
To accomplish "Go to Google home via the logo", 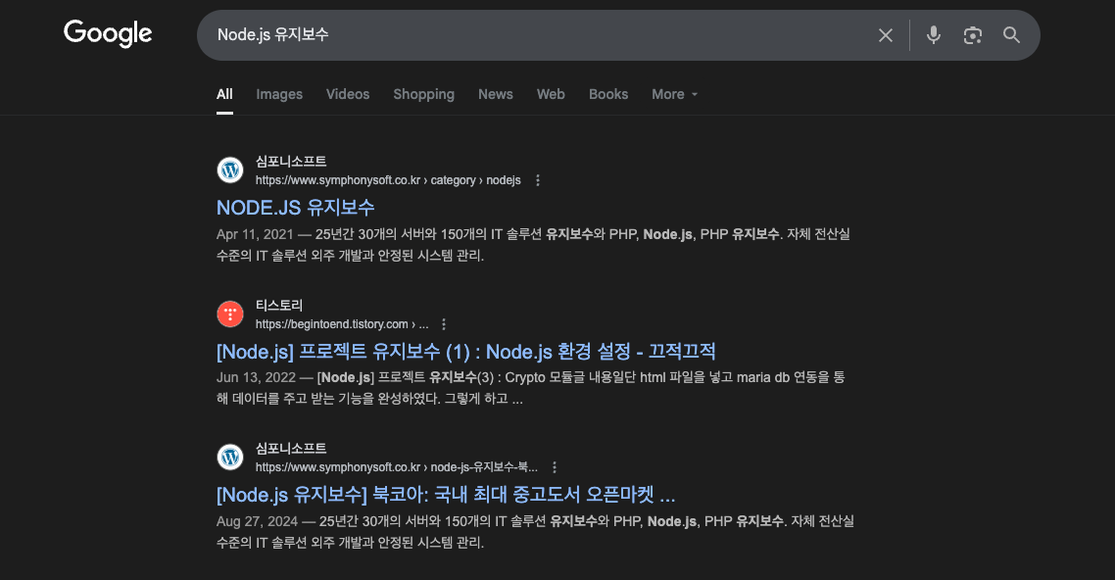I will (108, 33).
